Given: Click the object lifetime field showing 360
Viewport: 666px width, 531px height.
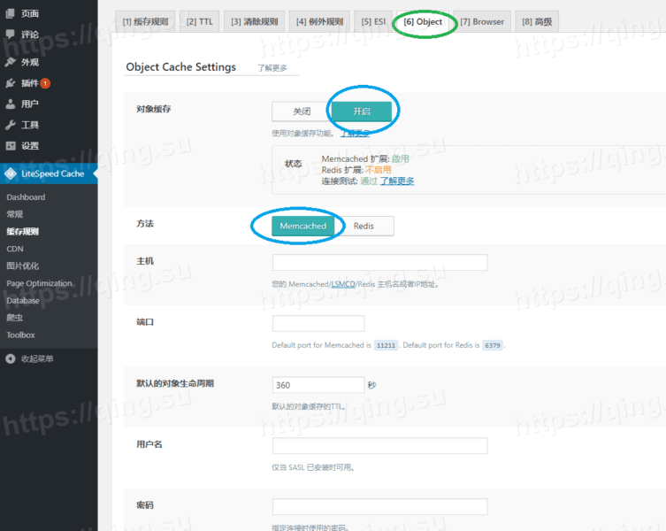Looking at the screenshot, I should 318,385.
